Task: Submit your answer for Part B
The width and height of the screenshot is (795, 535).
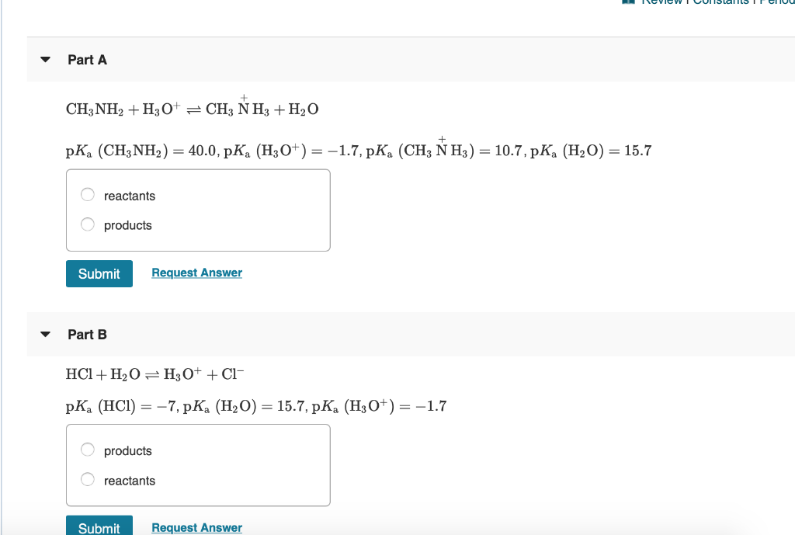Action: 99,527
